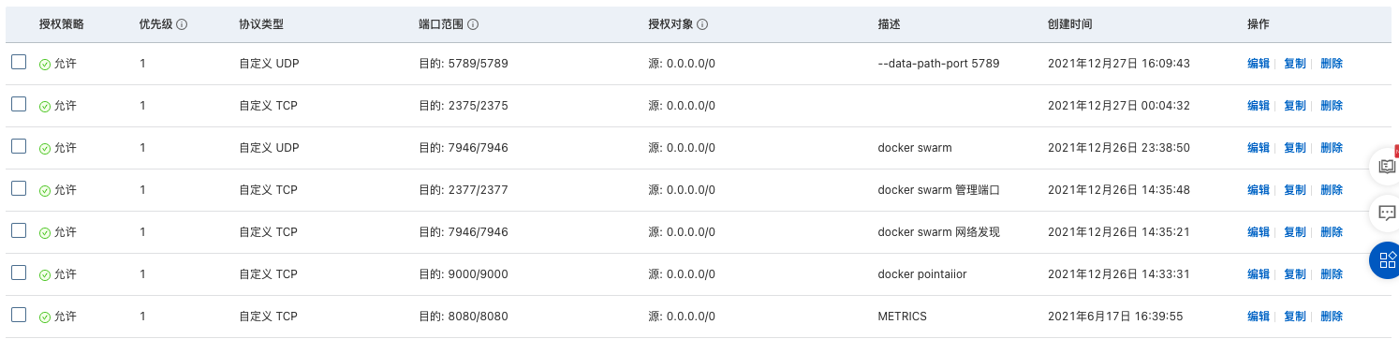
Task: Click the blue apps grid floating button
Action: coord(1384,260)
